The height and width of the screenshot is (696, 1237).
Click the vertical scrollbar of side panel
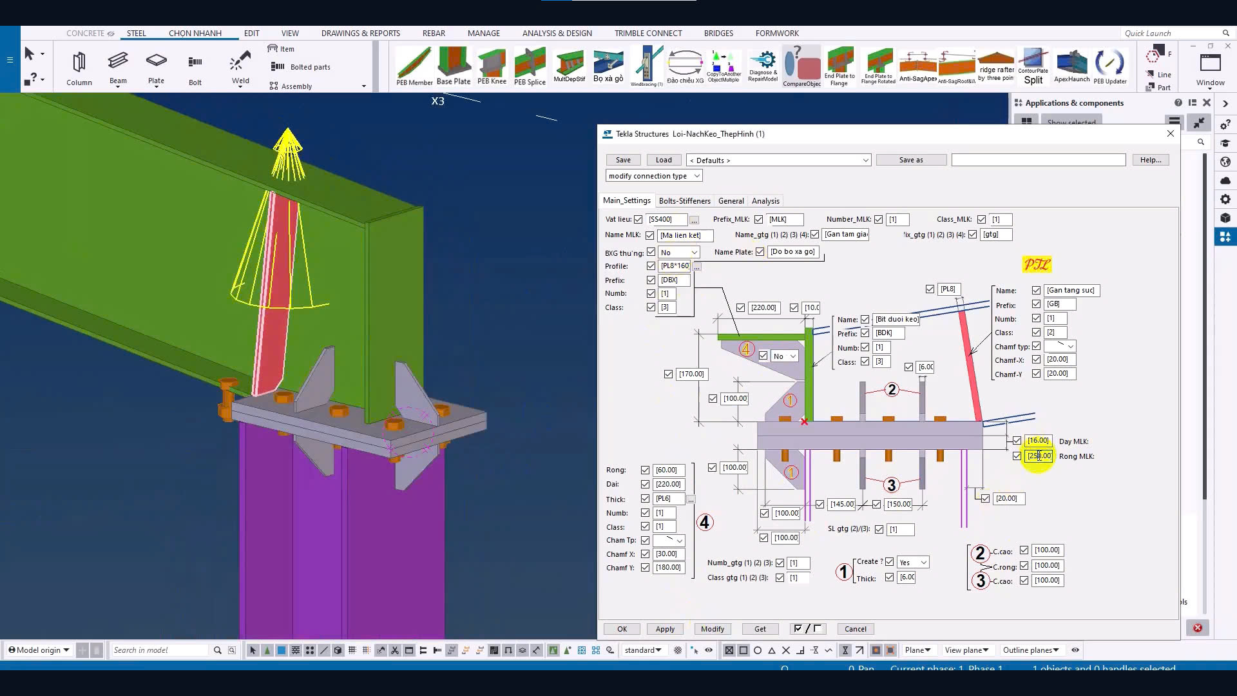(x=1204, y=325)
